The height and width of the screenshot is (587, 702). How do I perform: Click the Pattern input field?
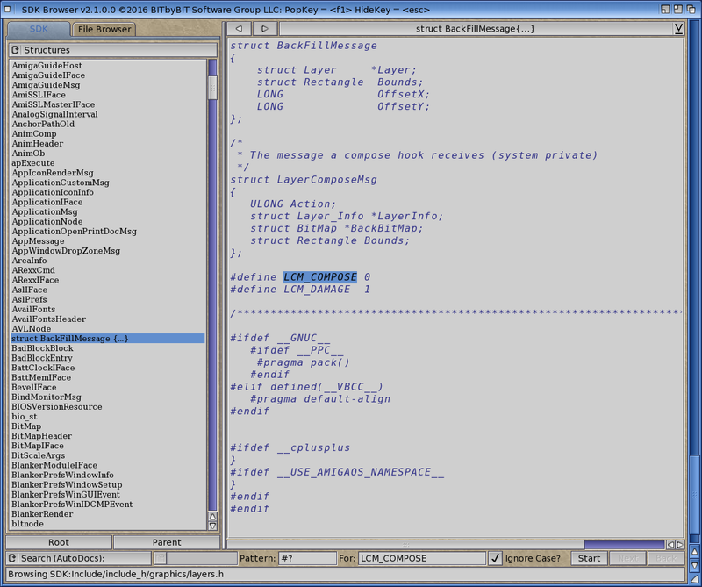307,558
